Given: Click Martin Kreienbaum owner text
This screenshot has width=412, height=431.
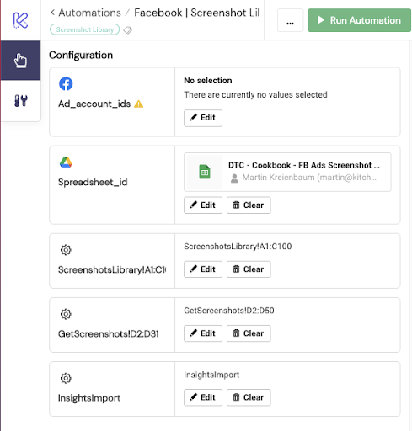Looking at the screenshot, I should click(x=309, y=178).
